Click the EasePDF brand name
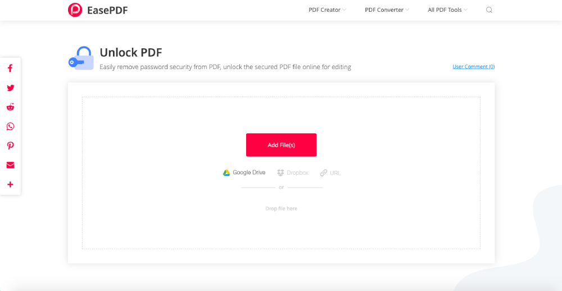 pos(107,10)
